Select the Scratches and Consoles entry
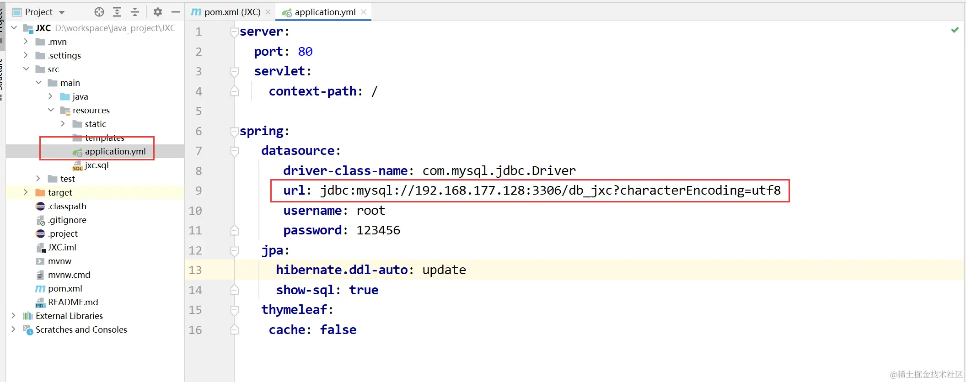 tap(81, 329)
